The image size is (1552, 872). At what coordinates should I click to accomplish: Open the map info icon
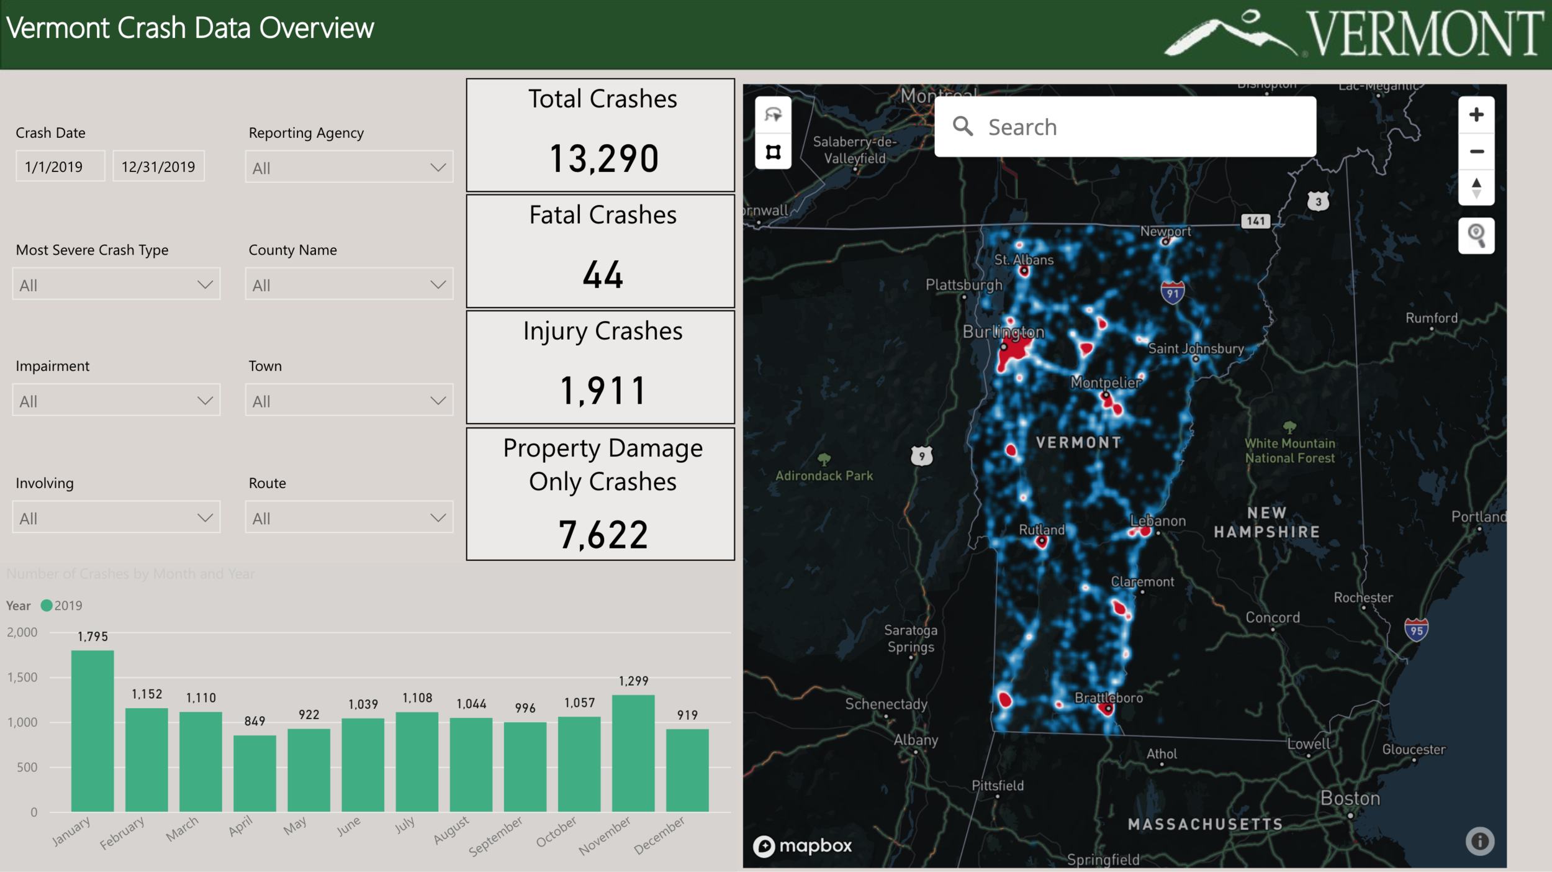1479,841
